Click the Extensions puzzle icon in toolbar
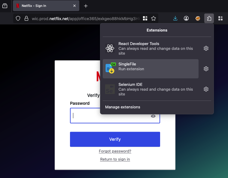Viewport: 228px width, 178px height. [209, 18]
